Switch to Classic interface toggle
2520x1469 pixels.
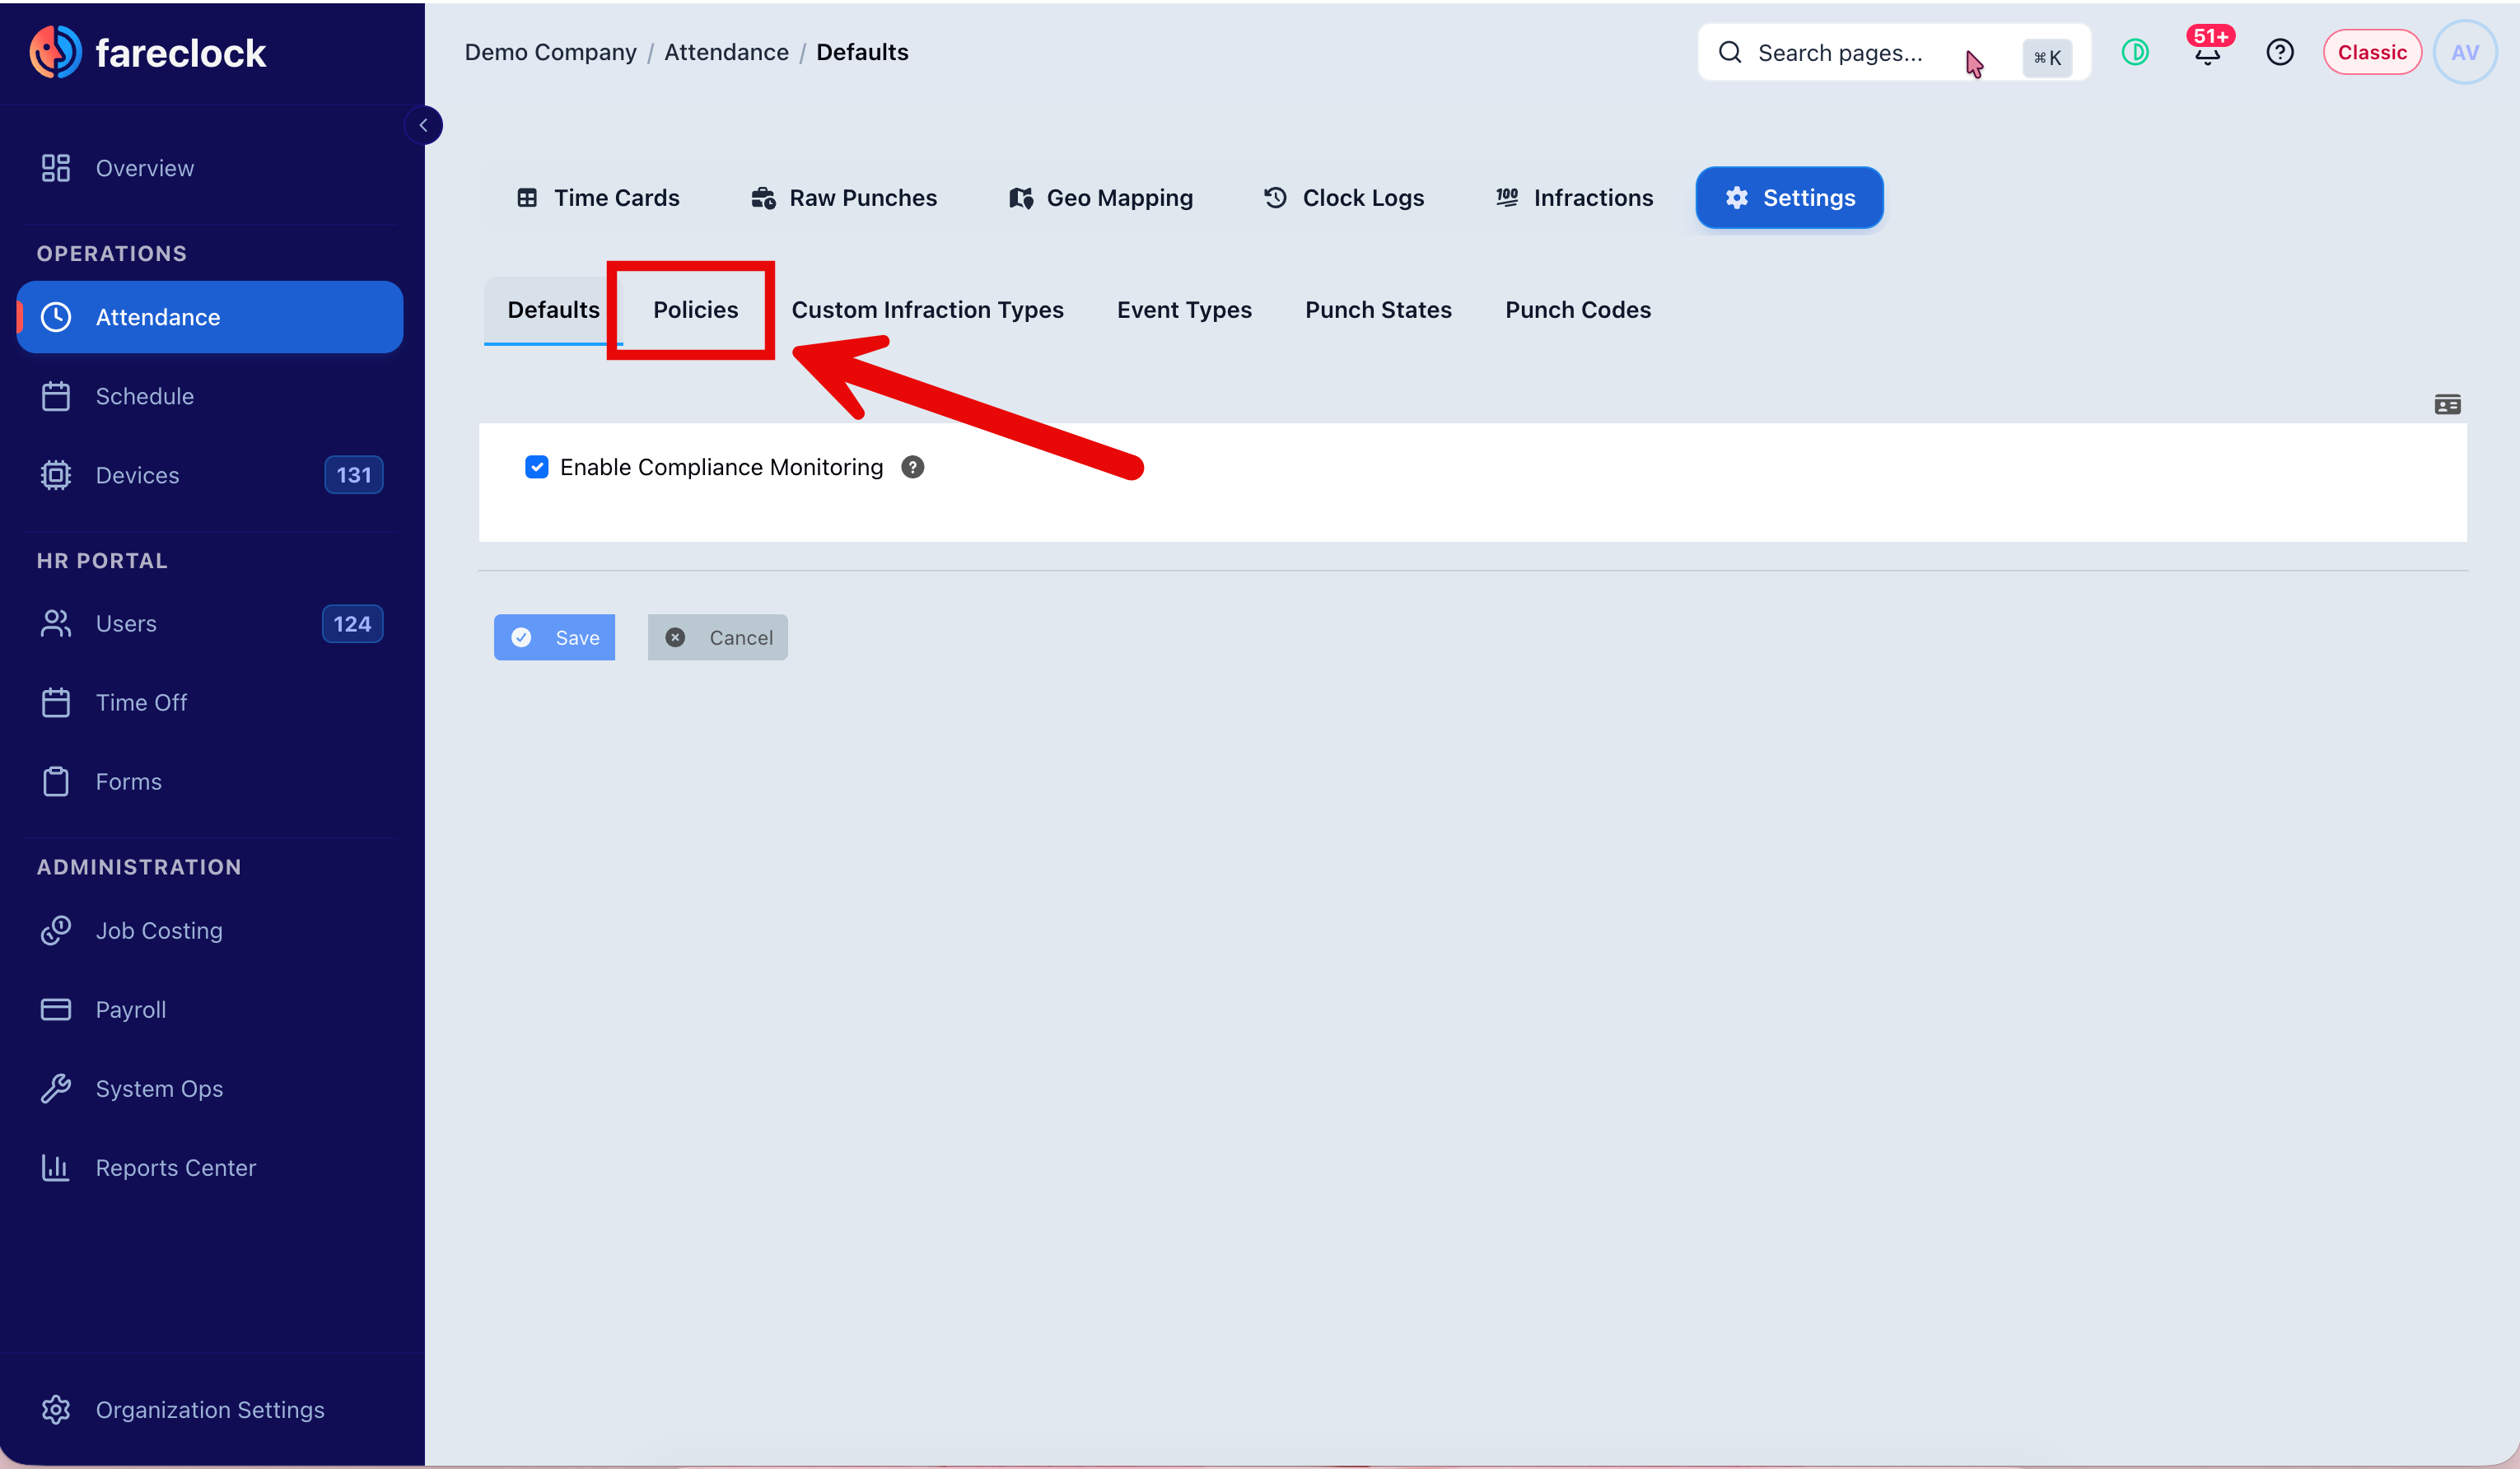pos(2371,52)
